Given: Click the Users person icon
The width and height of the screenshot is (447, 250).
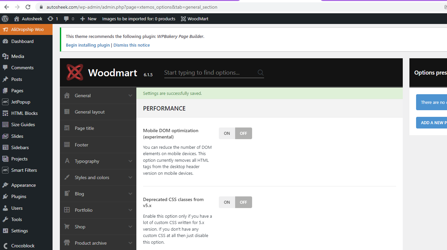Looking at the screenshot, I should coord(5,208).
